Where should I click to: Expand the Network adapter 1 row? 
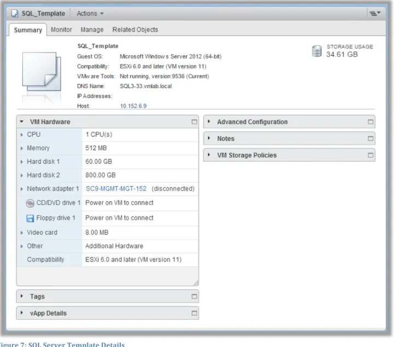[21, 189]
